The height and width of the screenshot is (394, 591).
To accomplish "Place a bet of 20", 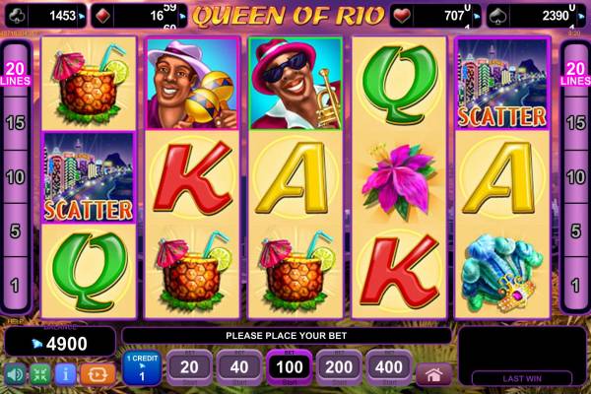I will pyautogui.click(x=189, y=367).
